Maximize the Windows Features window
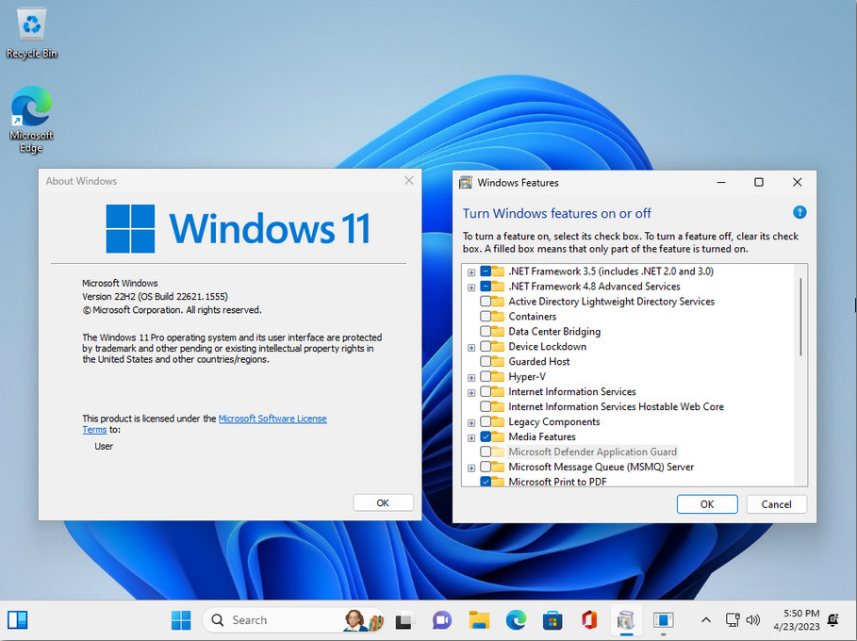The width and height of the screenshot is (857, 641). [x=759, y=183]
